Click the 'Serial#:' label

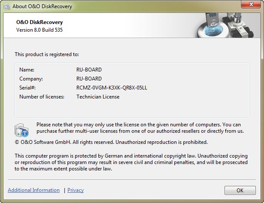[27, 88]
